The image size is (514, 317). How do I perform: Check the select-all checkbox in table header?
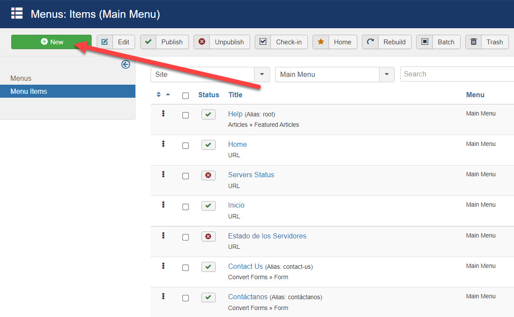pyautogui.click(x=185, y=96)
